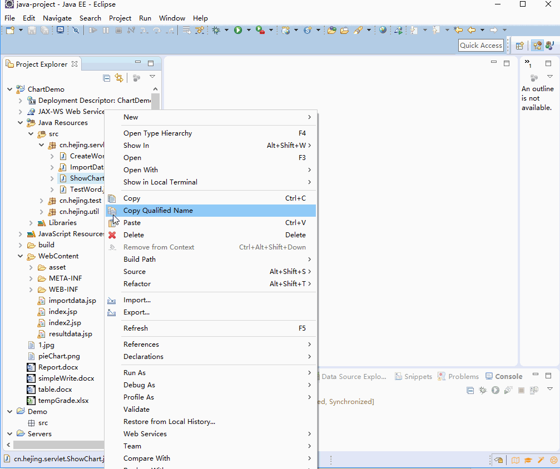The height and width of the screenshot is (469, 560).
Task: Maximize the Project Explorer view
Action: point(151,63)
